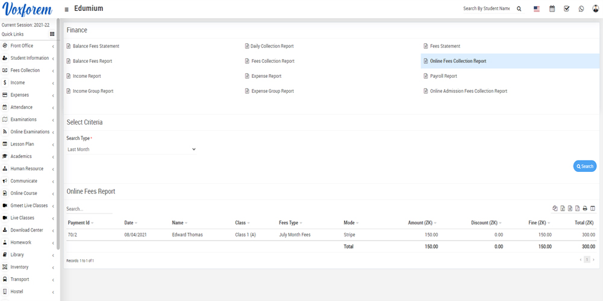Open the task checklist icon in header
The width and height of the screenshot is (603, 301).
[x=566, y=9]
